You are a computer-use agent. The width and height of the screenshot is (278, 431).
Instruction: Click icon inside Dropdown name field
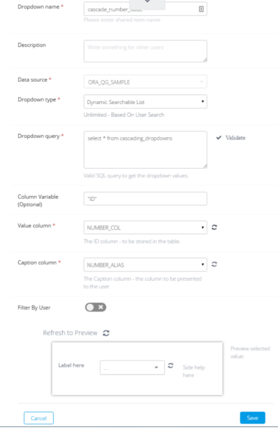201,9
